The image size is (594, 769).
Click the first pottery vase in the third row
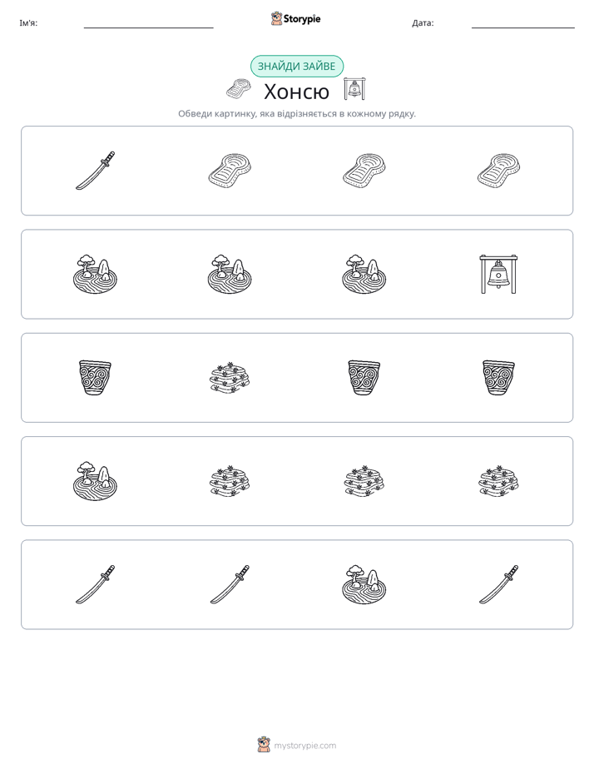(x=95, y=378)
